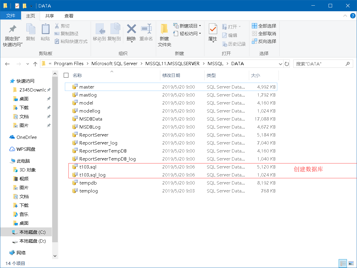Viewport: 357px width, 268px height.
Task: Click the Forward navigation arrow
Action: [x=18, y=64]
